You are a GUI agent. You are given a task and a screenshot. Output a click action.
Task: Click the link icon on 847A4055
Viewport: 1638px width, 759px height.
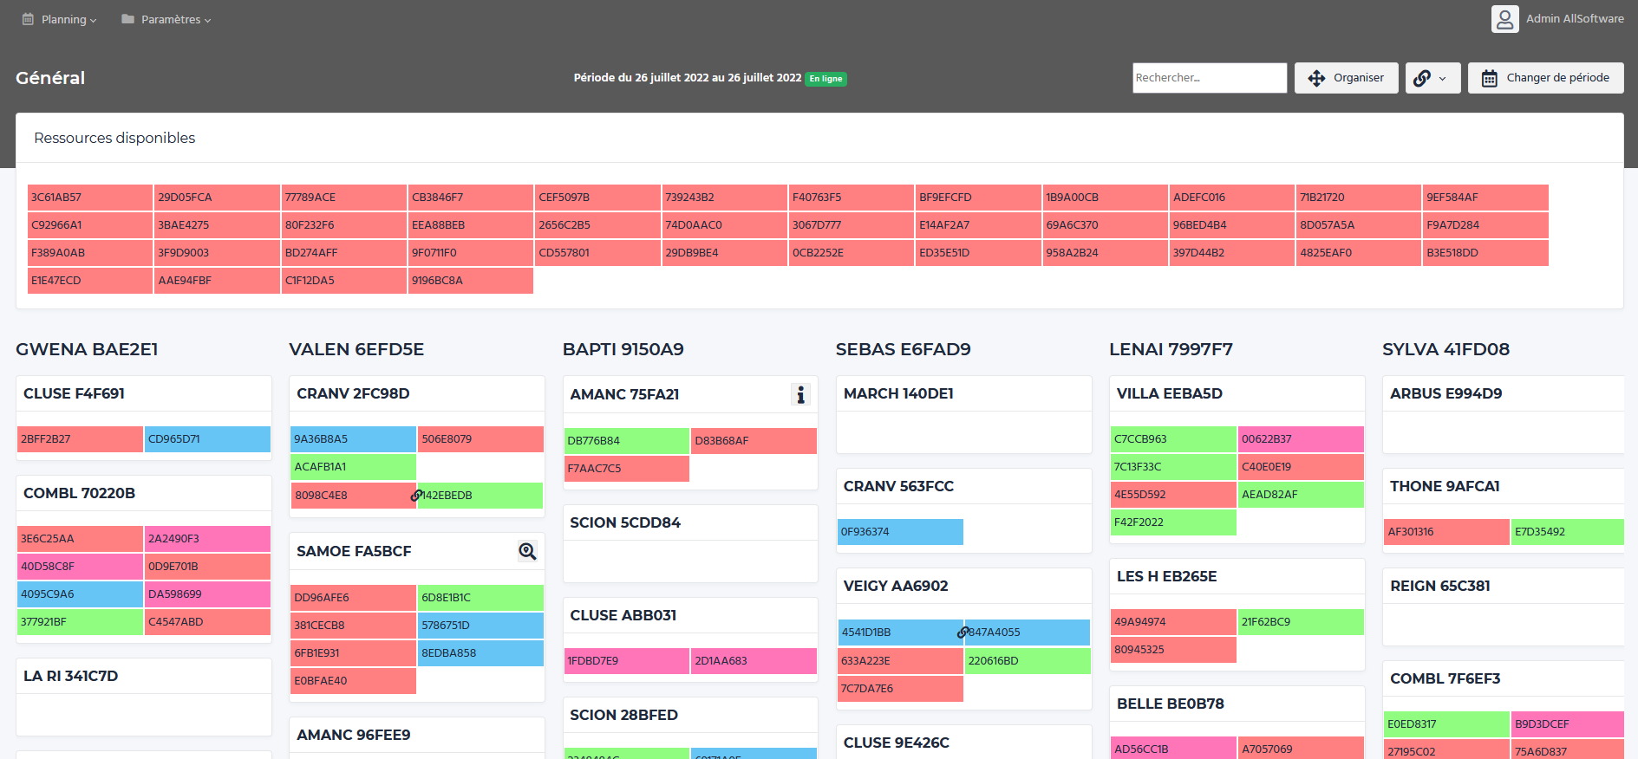click(963, 632)
